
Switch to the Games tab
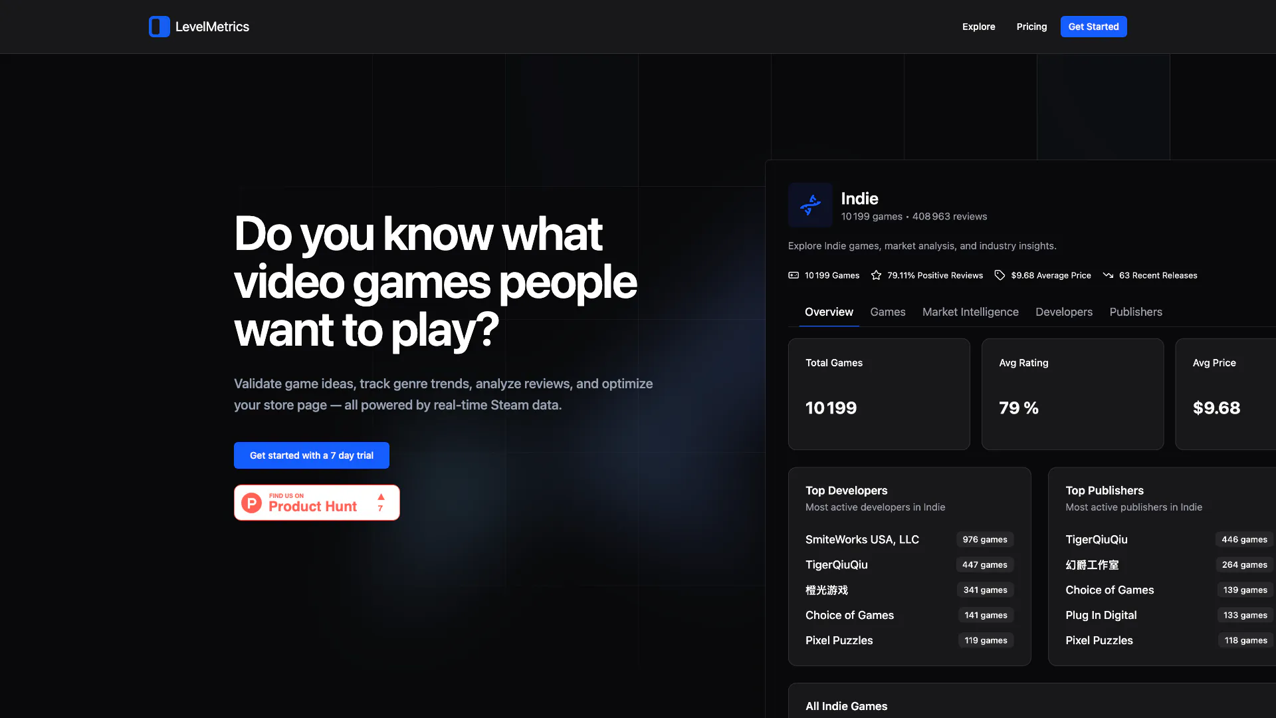[x=887, y=312]
